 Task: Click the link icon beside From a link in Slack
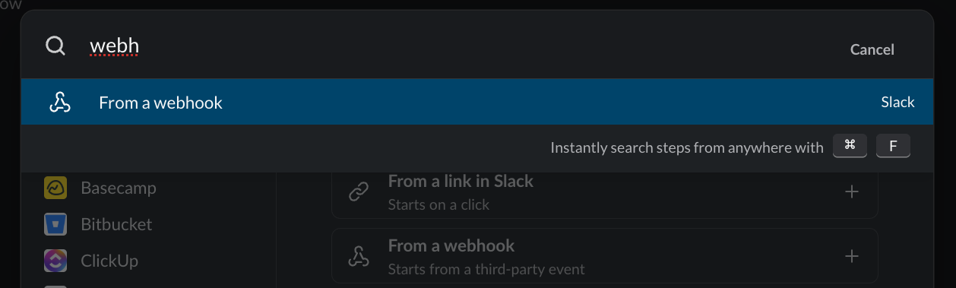tap(359, 192)
